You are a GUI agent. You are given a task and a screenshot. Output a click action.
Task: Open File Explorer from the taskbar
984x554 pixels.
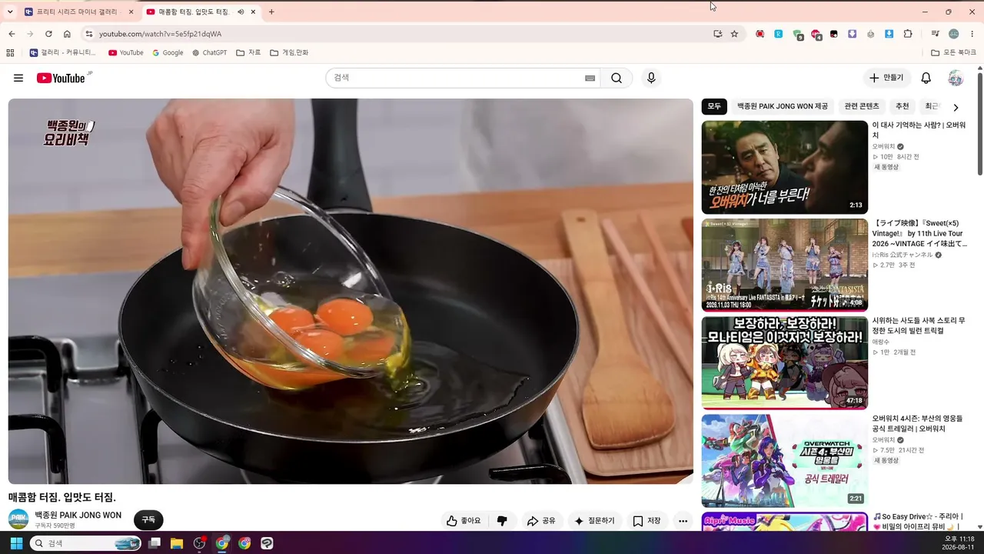[177, 543]
